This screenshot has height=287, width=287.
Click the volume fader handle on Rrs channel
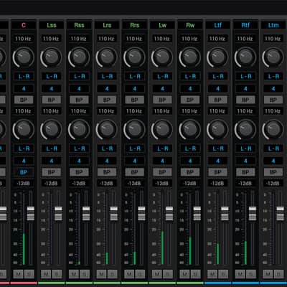pyautogui.click(x=141, y=213)
